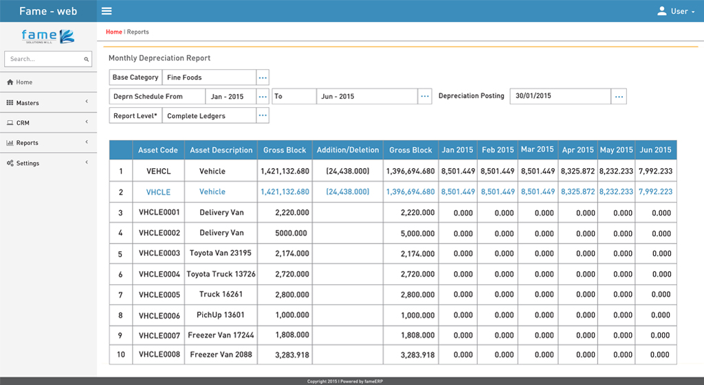Click the blue Vehicle description link
The height and width of the screenshot is (385, 704).
(212, 191)
